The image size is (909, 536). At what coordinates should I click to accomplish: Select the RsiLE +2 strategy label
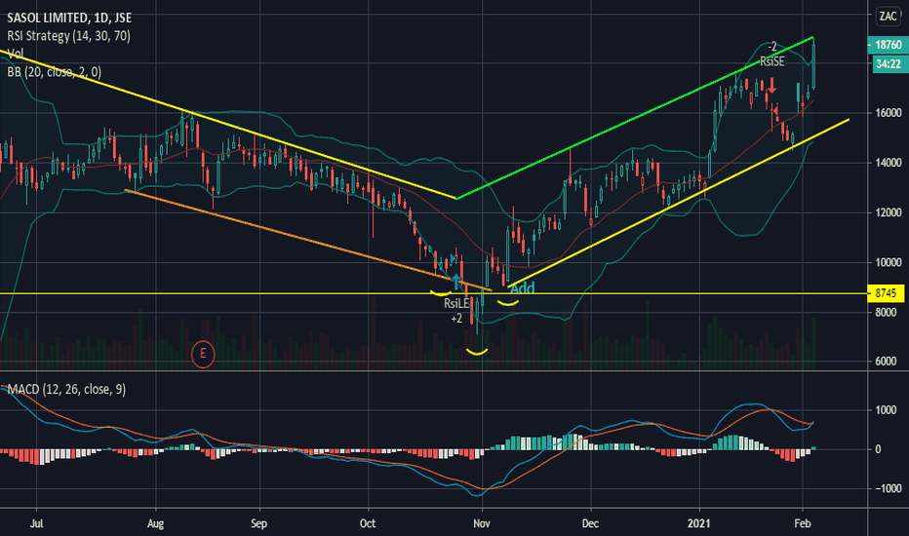(x=456, y=311)
